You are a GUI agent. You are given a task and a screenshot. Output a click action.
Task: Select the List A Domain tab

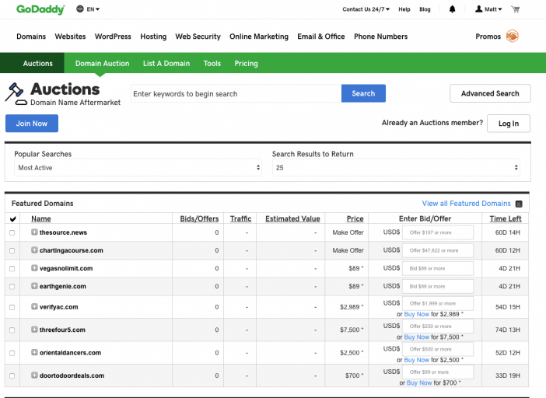point(166,63)
